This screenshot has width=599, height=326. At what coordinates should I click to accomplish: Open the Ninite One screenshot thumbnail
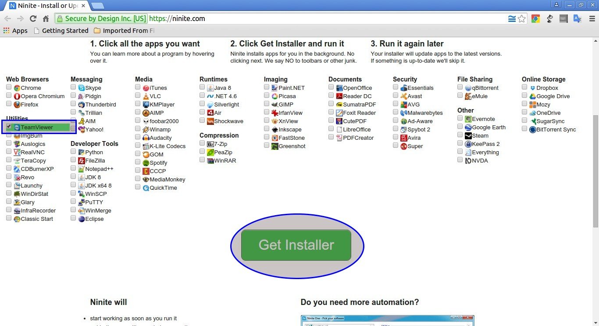387,320
